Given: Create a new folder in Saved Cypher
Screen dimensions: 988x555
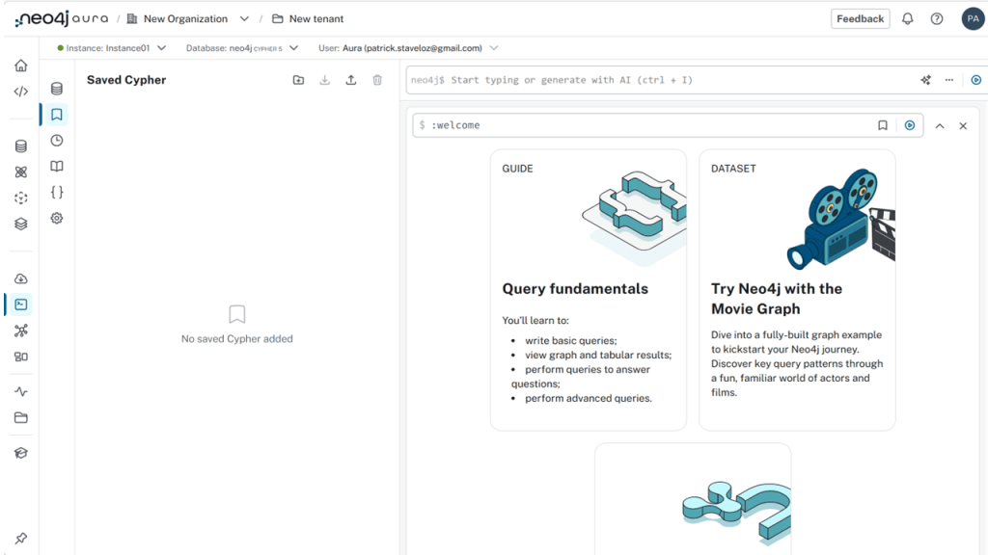Looking at the screenshot, I should (298, 80).
